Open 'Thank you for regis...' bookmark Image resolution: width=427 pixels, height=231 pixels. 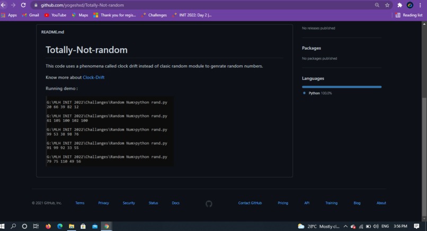[x=114, y=15]
